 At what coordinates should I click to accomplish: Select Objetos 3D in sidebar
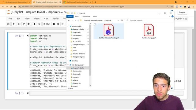point(77,83)
